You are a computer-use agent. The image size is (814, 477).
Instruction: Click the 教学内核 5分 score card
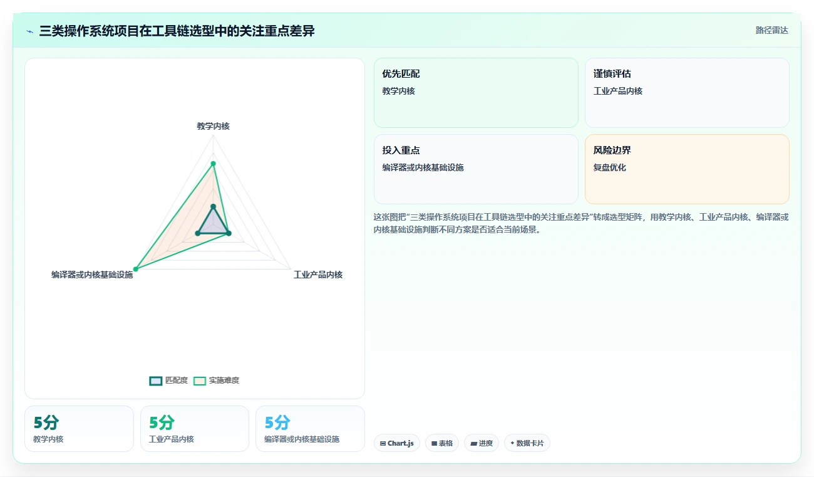[x=79, y=429]
